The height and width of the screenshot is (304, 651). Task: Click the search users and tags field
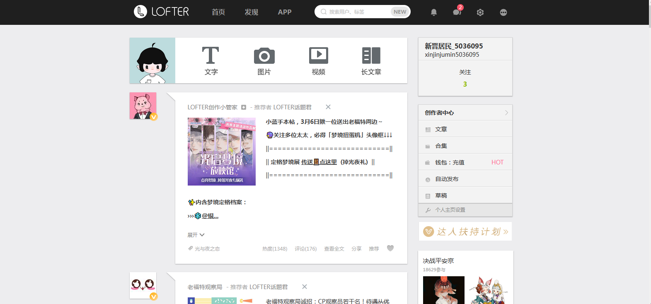356,12
